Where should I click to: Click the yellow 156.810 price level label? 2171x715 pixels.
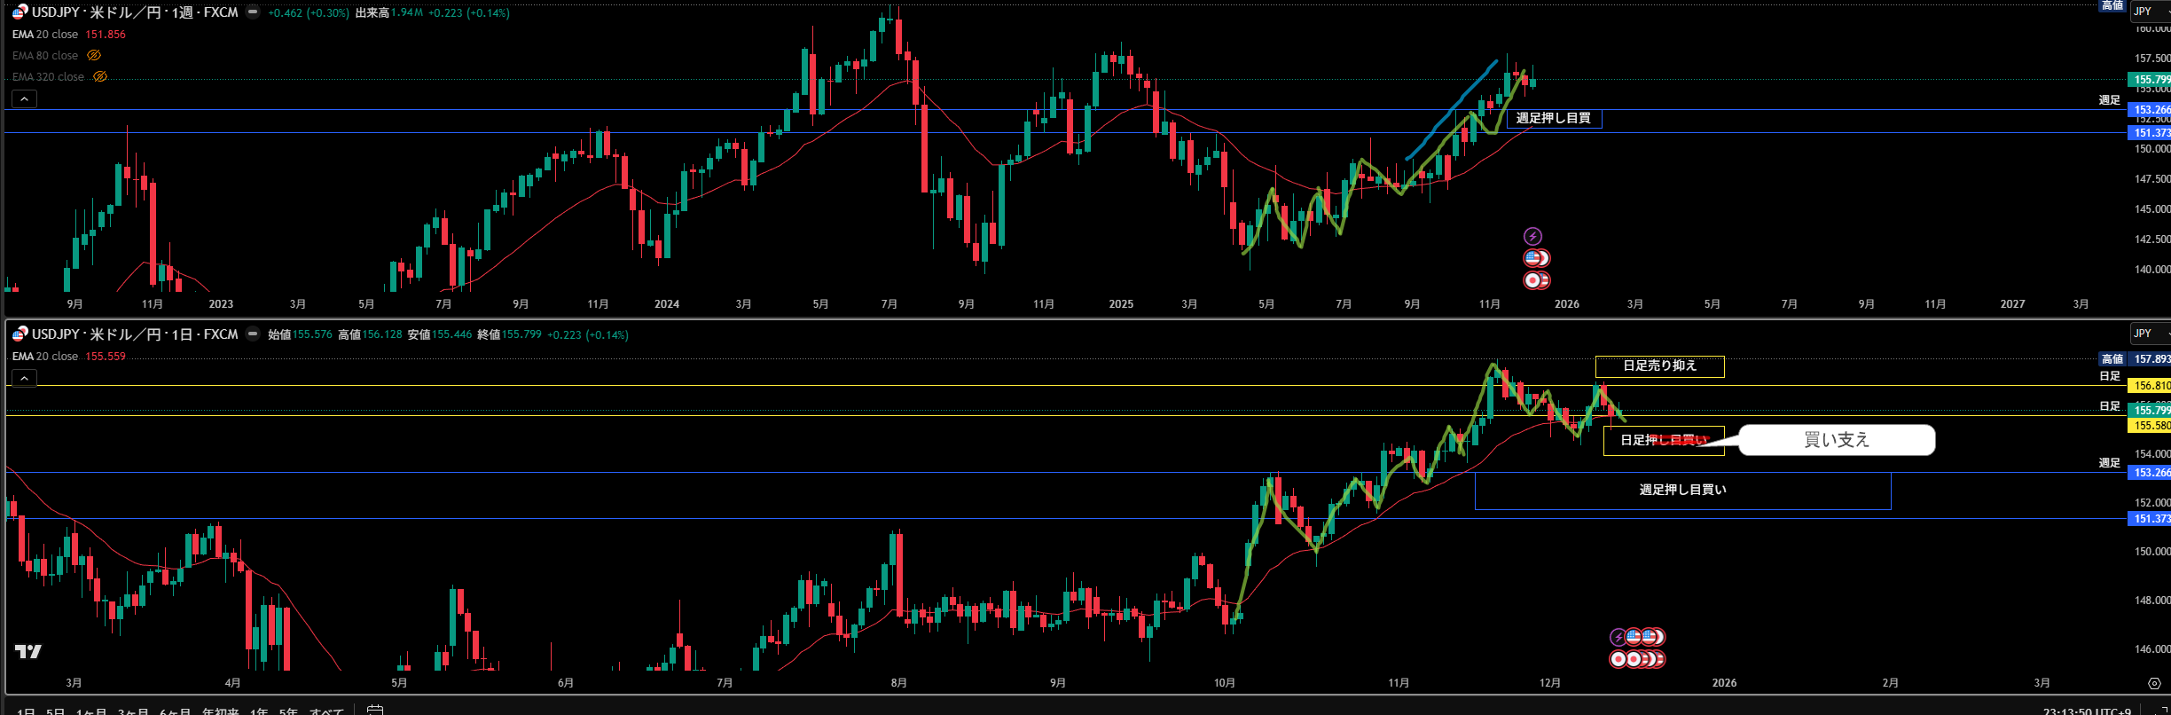pyautogui.click(x=2151, y=386)
